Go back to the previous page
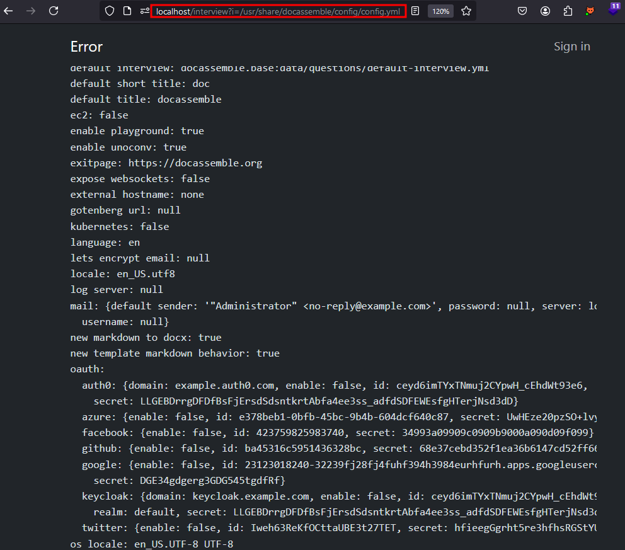Screen dimensions: 625x550 click(x=8, y=11)
